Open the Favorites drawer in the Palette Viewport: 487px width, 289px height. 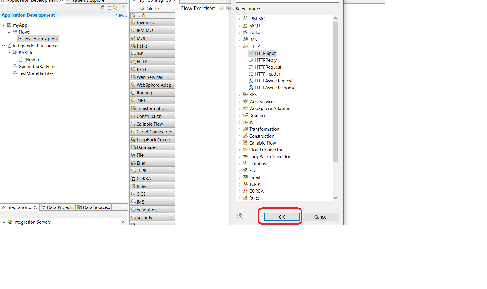coord(153,22)
